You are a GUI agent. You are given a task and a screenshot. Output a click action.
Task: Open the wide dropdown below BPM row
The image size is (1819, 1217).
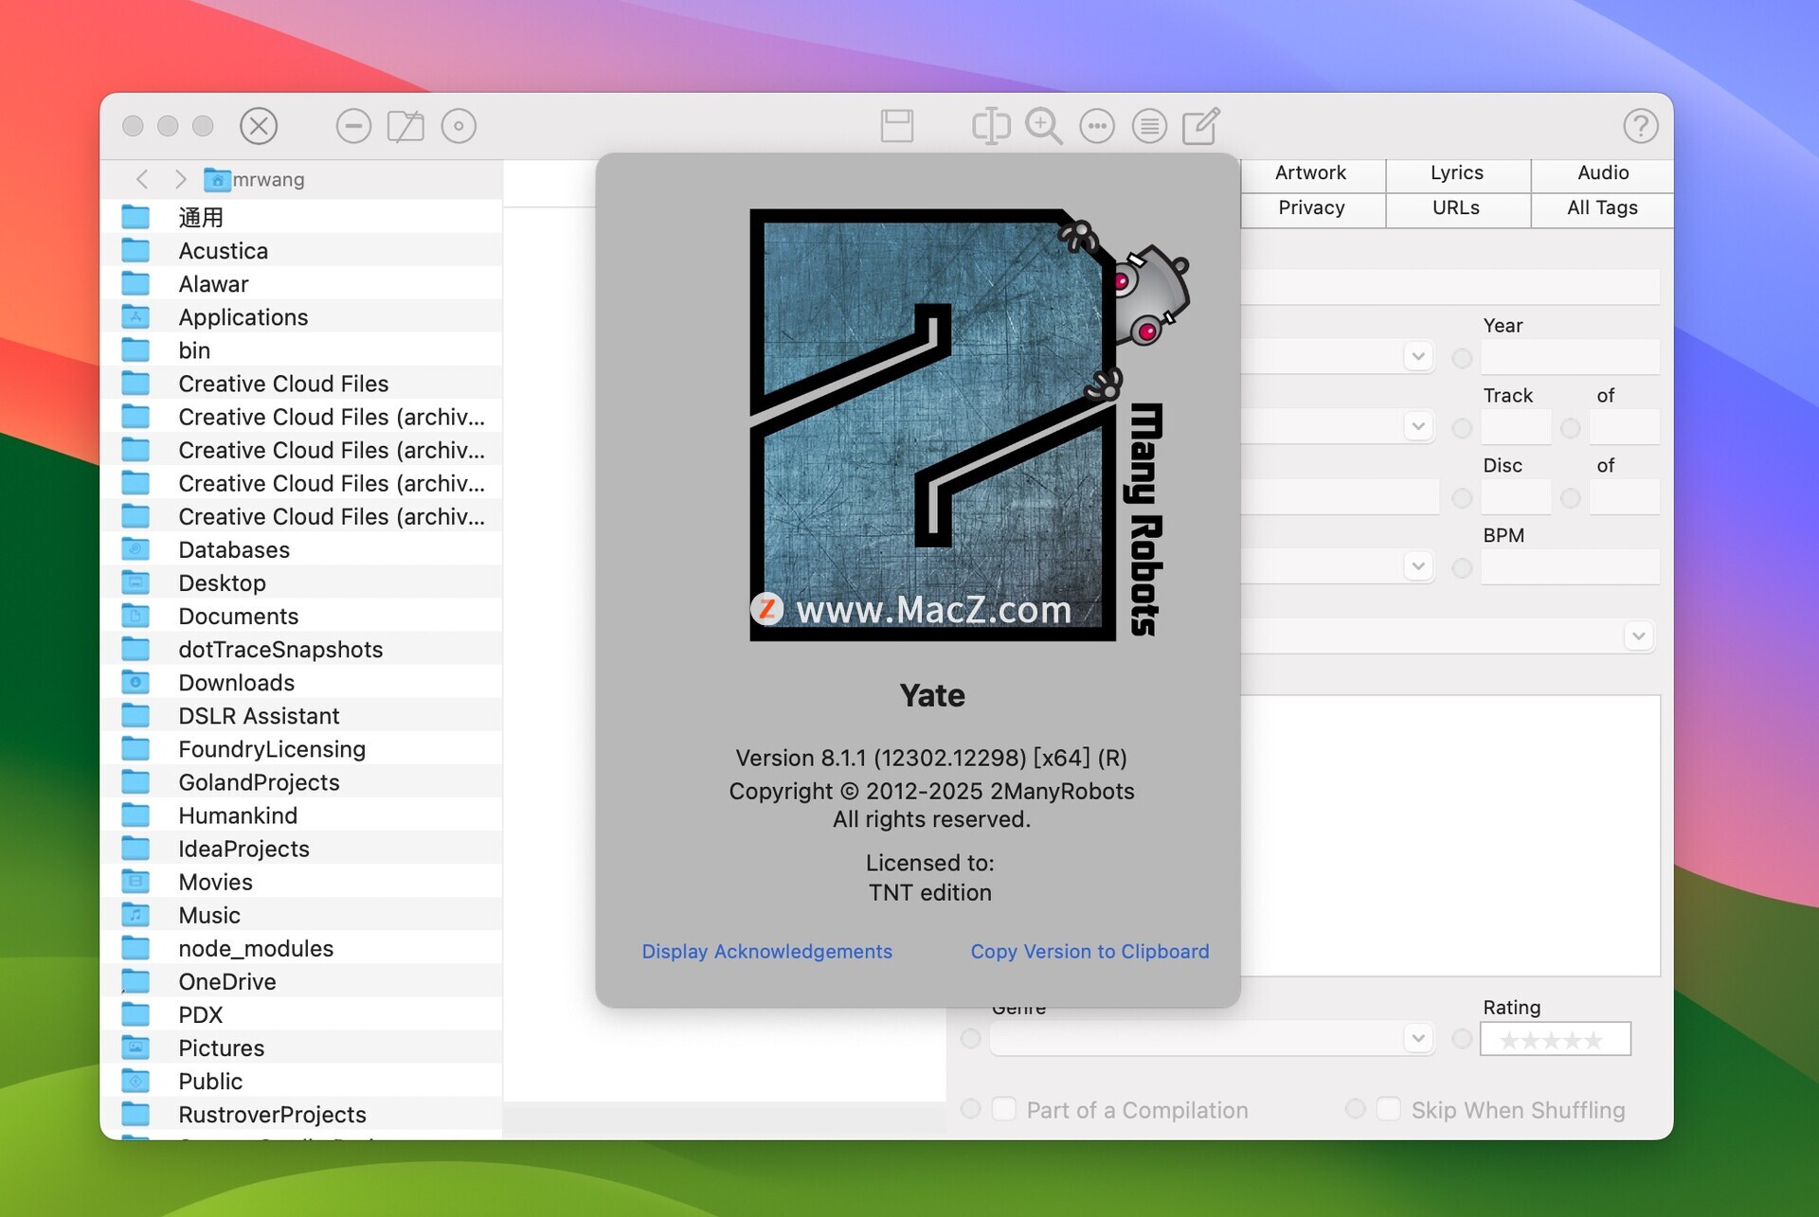pos(1639,635)
